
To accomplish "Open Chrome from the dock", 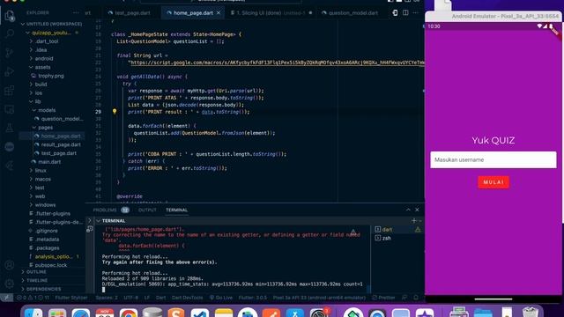I will (129, 313).
